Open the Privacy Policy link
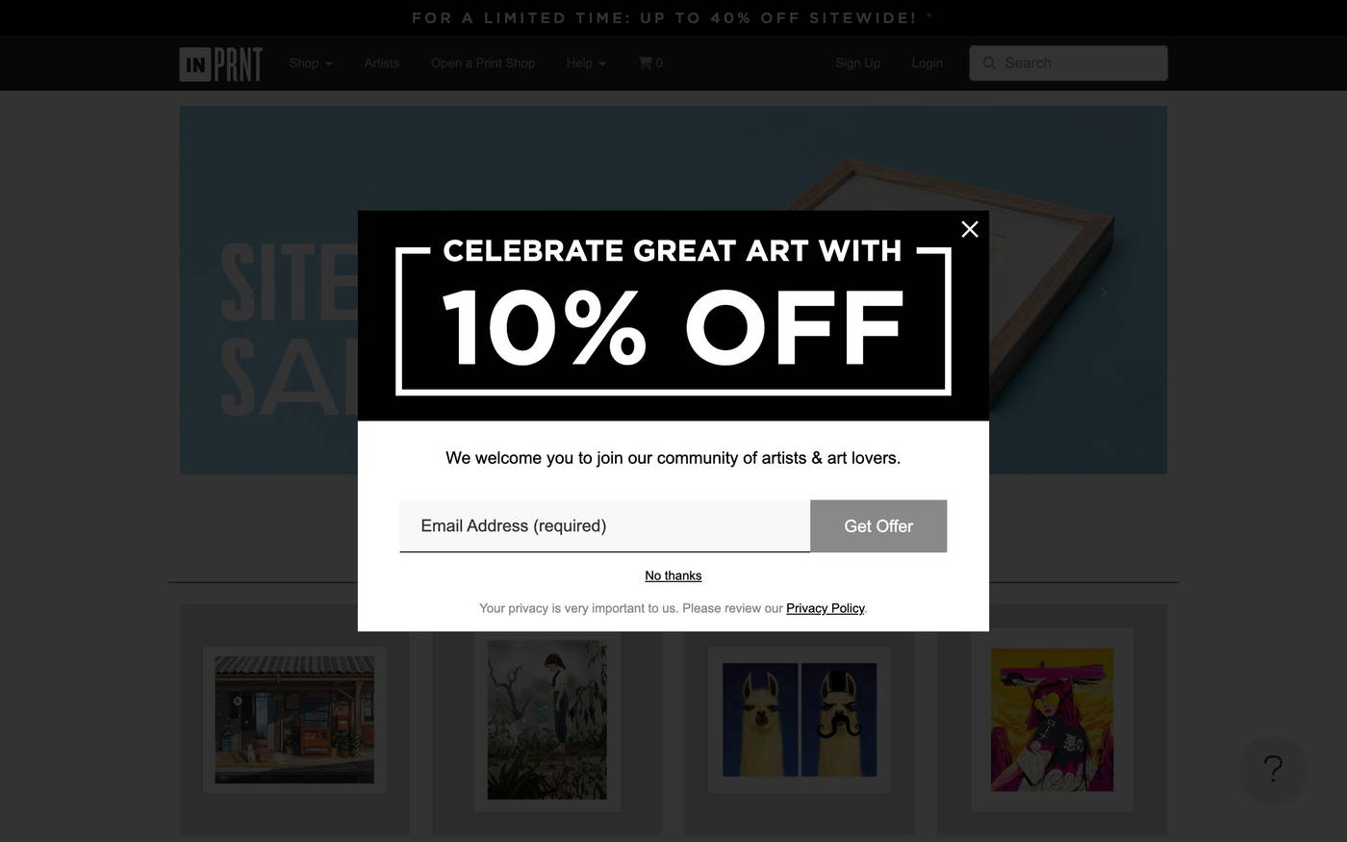This screenshot has height=842, width=1347. [825, 607]
